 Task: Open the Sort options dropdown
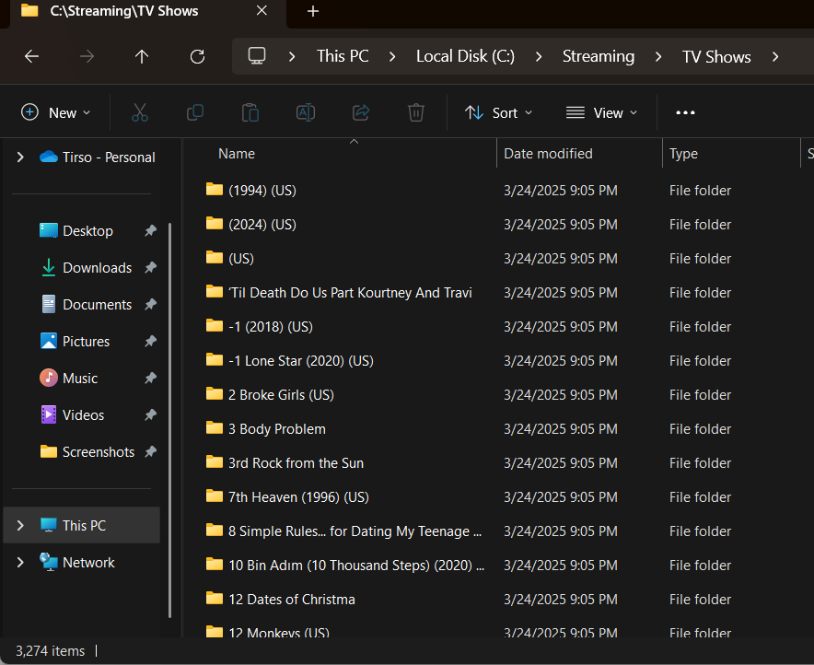(499, 112)
